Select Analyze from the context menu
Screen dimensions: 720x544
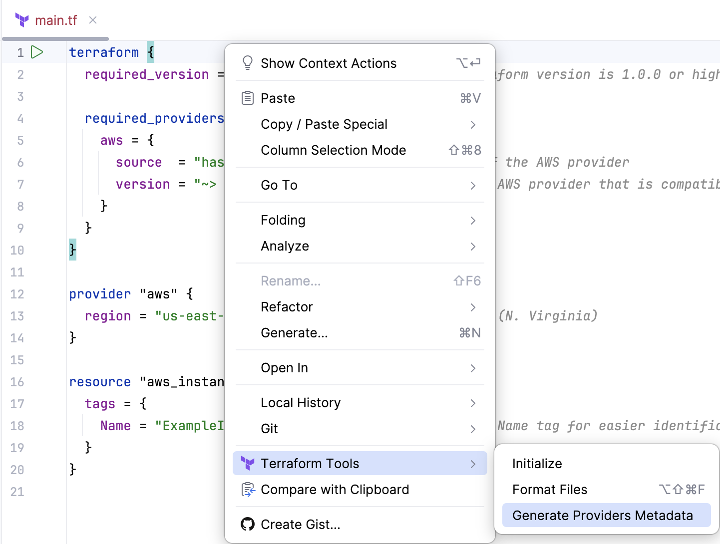(285, 246)
